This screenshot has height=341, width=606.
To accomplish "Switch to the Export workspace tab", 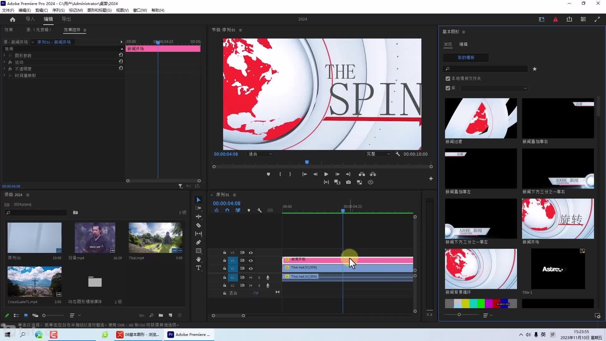I will (x=66, y=19).
